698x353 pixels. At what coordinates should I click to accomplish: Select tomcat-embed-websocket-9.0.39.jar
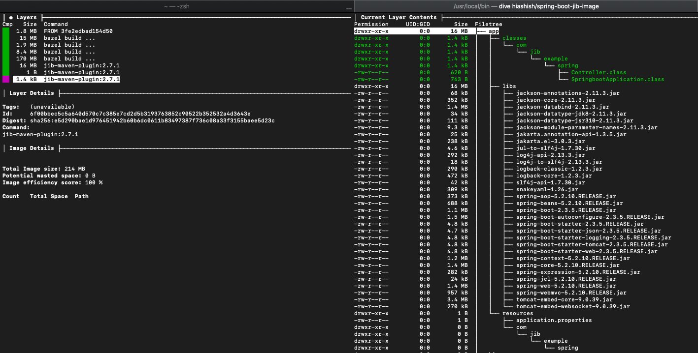point(573,306)
